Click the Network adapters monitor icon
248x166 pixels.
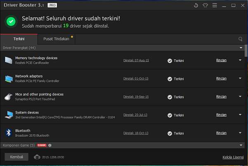9,78
